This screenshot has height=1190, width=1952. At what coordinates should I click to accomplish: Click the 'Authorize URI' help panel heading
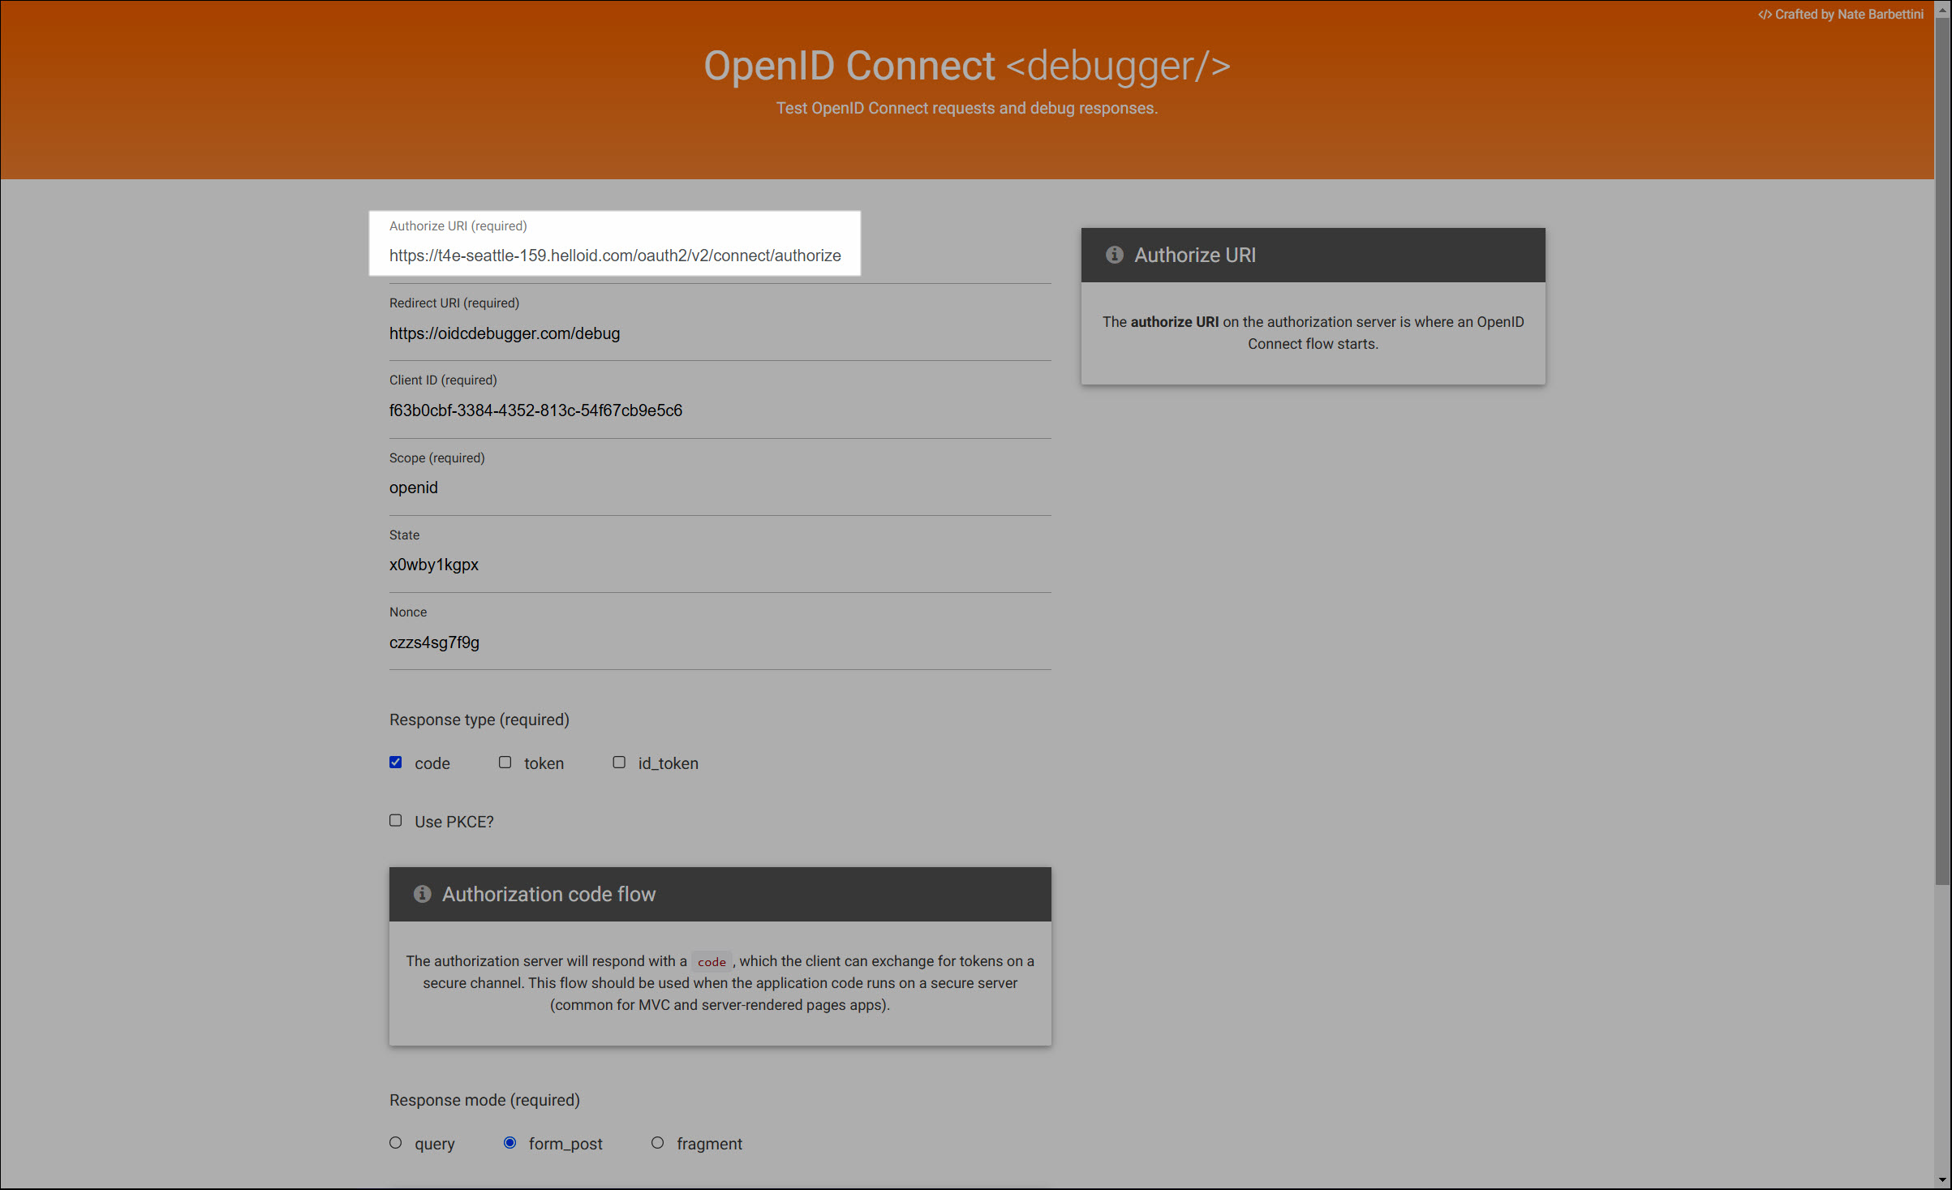coord(1195,255)
